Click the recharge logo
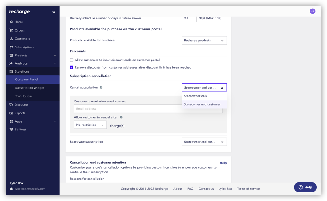Viewport: 327px width, 201px height. point(19,12)
